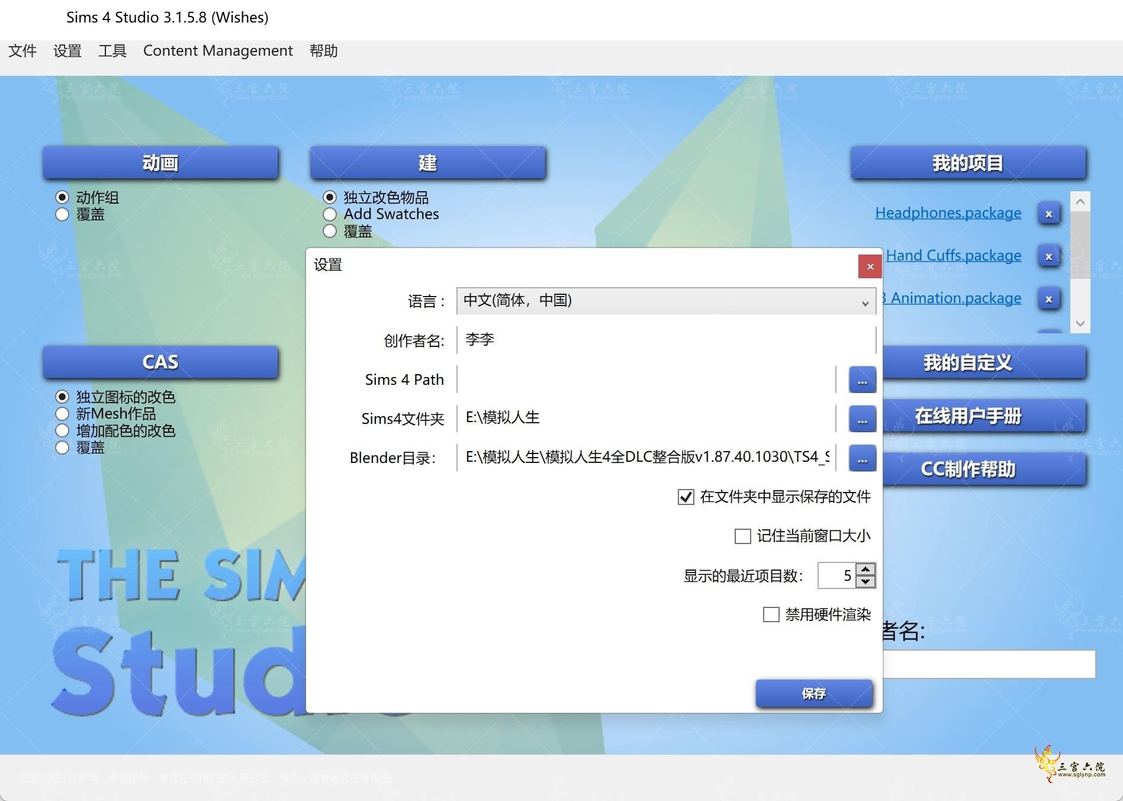
Task: Click the 我的项目 button
Action: [x=968, y=163]
